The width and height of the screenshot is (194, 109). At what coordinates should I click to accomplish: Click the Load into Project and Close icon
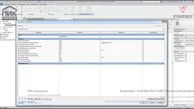pos(89,9)
